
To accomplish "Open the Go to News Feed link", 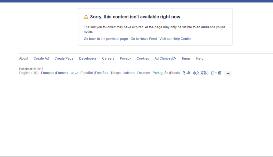I will click(x=144, y=39).
